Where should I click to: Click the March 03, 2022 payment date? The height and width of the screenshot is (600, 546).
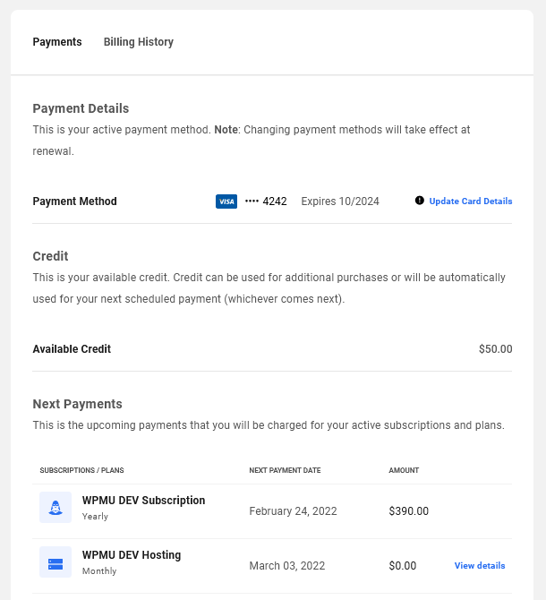(287, 566)
